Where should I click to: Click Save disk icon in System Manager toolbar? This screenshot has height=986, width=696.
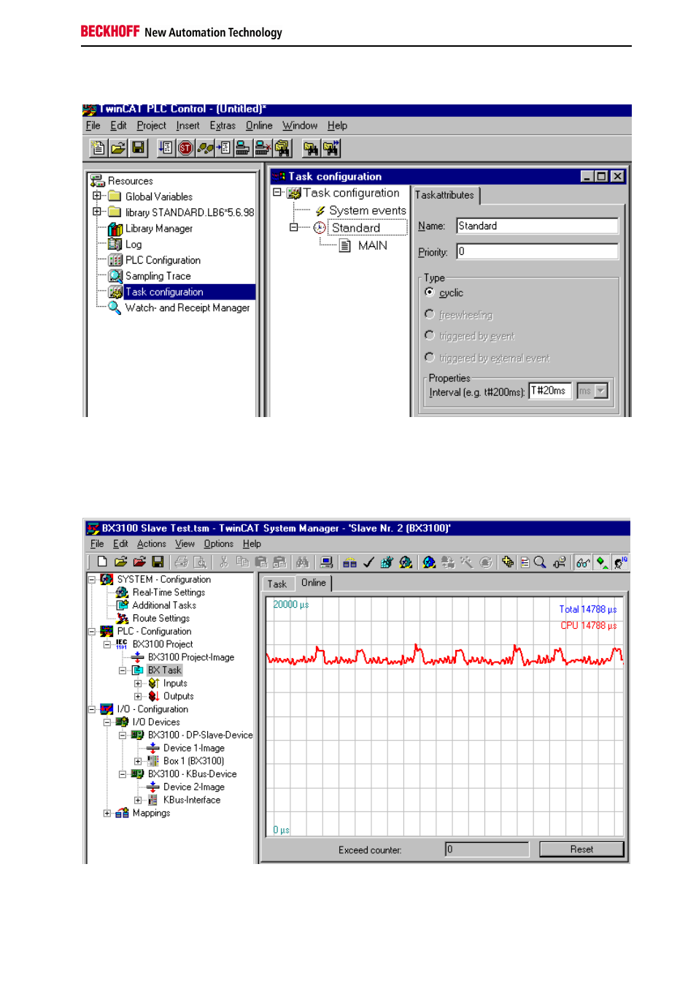[158, 562]
